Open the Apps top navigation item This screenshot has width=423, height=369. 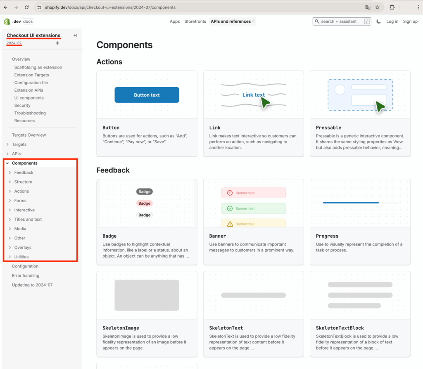pos(175,21)
